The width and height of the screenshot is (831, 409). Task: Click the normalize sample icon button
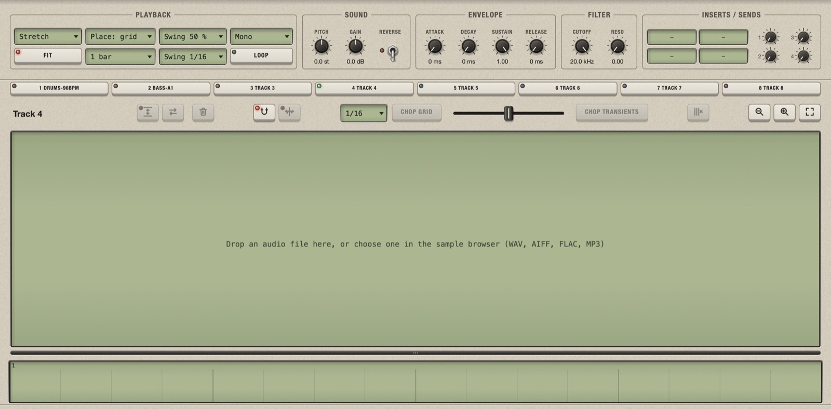pyautogui.click(x=148, y=112)
